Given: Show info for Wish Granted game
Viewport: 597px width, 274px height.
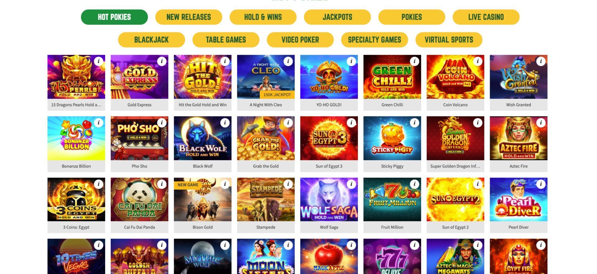Looking at the screenshot, I should click(x=541, y=61).
